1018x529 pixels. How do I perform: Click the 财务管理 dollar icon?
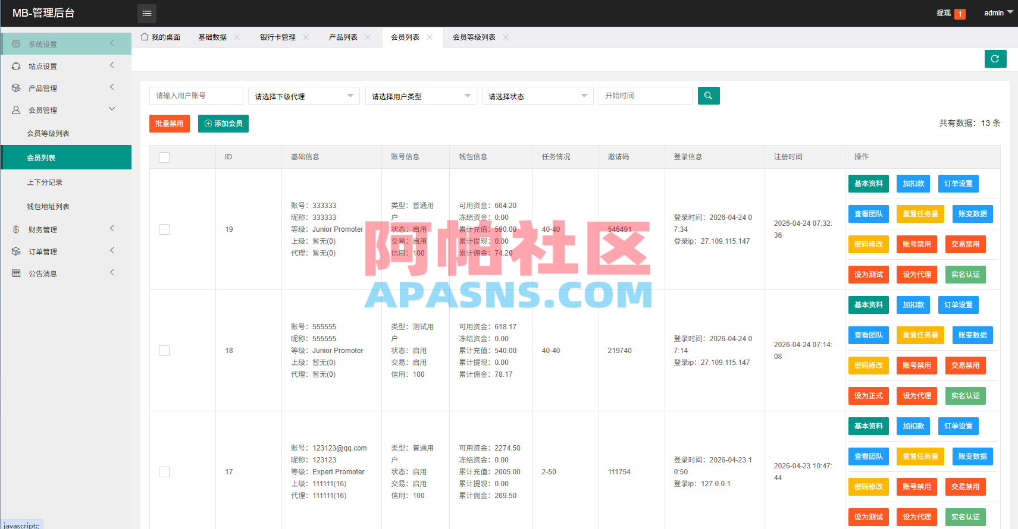[x=16, y=229]
